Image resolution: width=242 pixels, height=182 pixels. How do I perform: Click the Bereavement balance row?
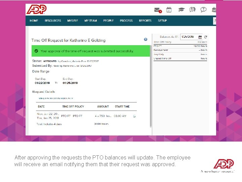pos(180,50)
